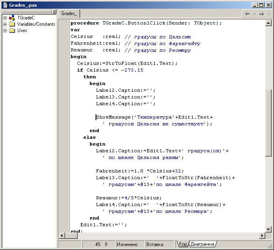The image size is (274, 250).
Task: Select the Variables/Constants folder icon
Action: pyautogui.click(x=12, y=24)
